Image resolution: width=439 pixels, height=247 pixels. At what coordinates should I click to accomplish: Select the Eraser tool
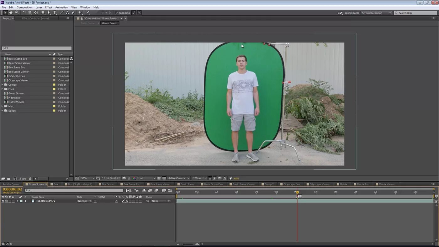click(x=73, y=13)
